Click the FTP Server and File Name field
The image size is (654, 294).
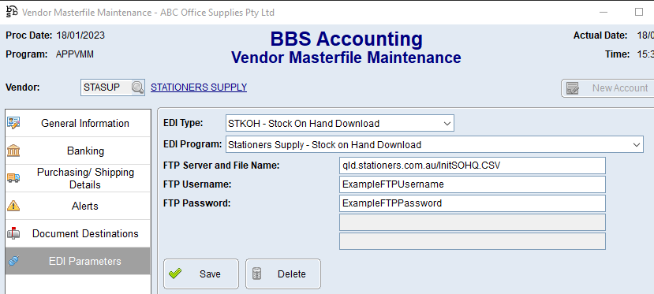pos(472,166)
